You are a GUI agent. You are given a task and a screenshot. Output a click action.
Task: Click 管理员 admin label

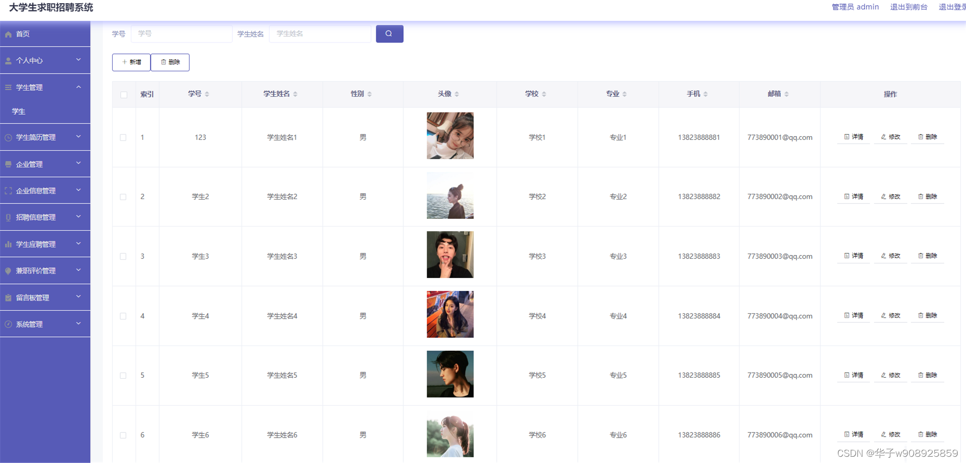[x=855, y=7]
